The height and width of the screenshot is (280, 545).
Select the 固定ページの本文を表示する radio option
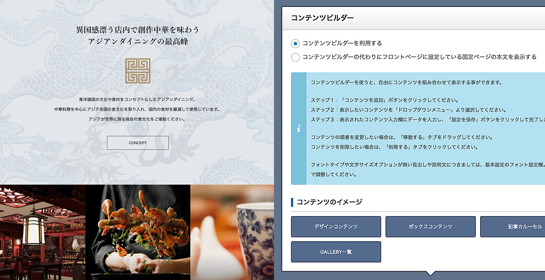[x=295, y=57]
